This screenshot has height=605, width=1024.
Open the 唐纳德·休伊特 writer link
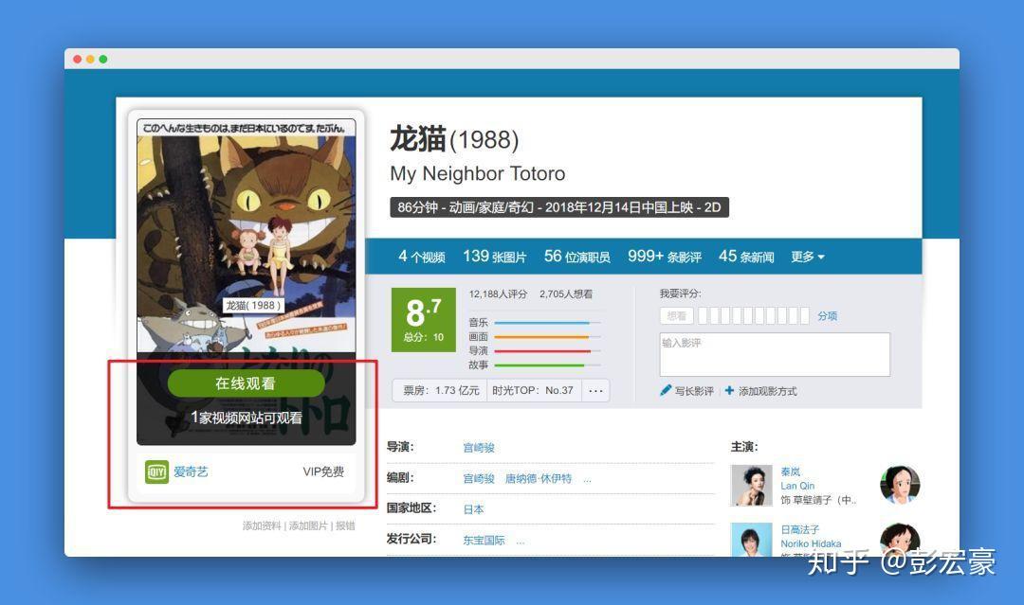tap(539, 478)
